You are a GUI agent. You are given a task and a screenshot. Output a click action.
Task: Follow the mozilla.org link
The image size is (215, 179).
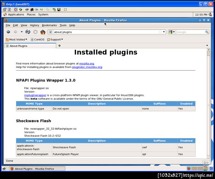point(87,64)
